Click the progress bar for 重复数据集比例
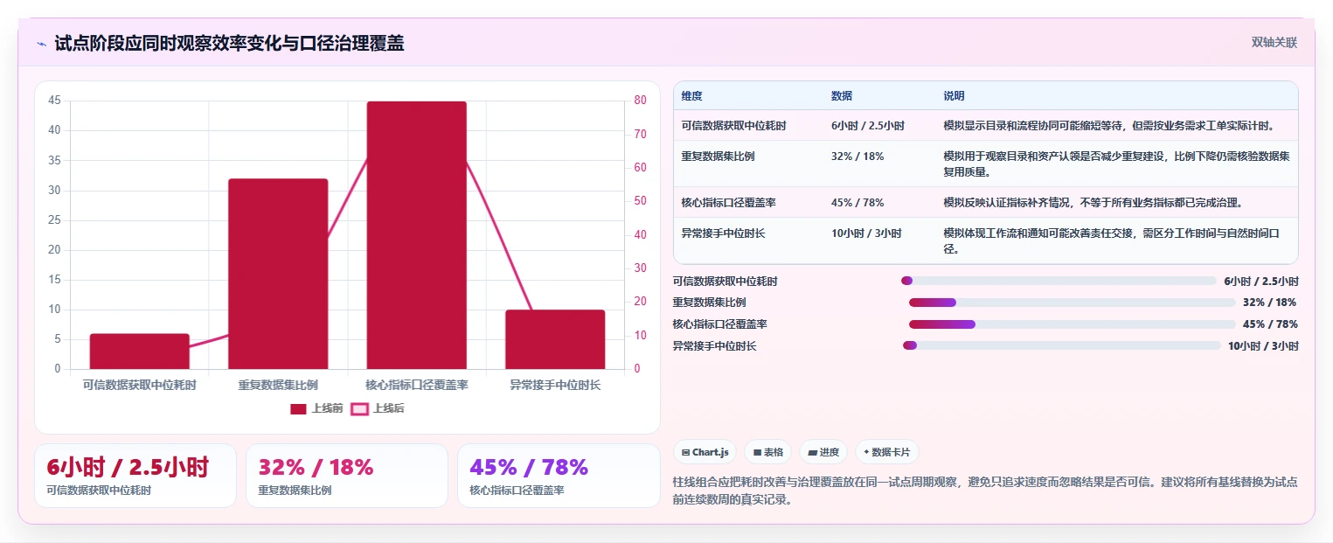 [x=1073, y=303]
